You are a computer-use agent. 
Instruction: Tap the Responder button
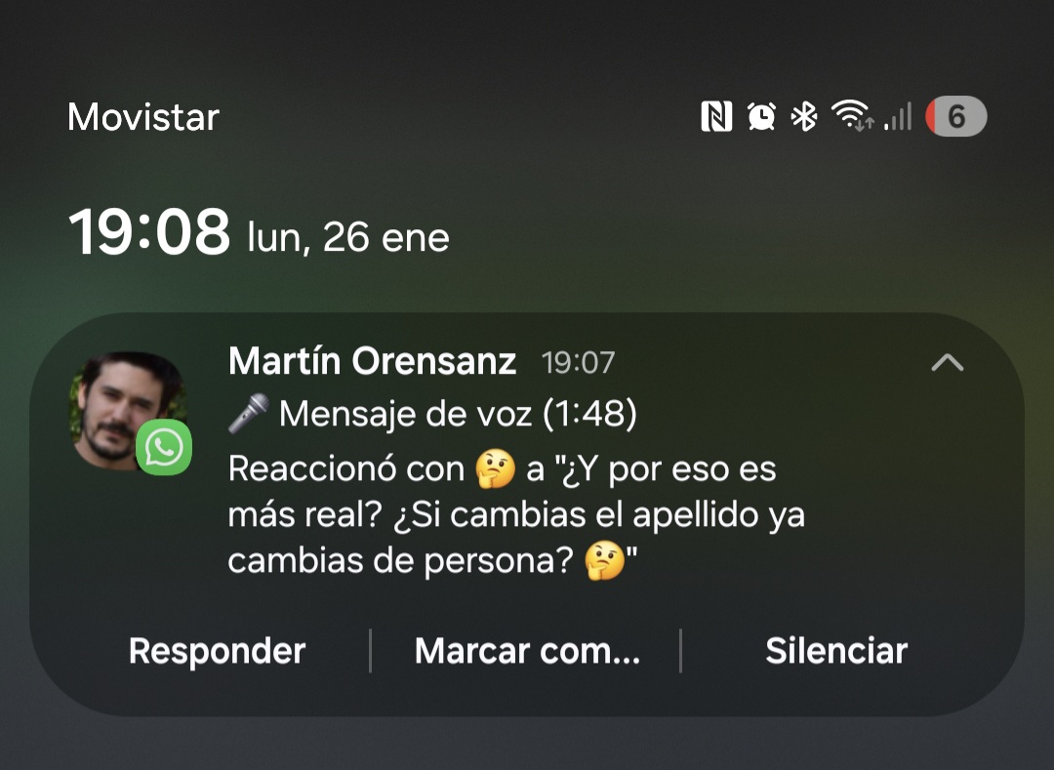click(x=217, y=650)
